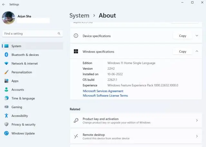206x147 pixels.
Task: Open System settings category
Action: [33, 46]
